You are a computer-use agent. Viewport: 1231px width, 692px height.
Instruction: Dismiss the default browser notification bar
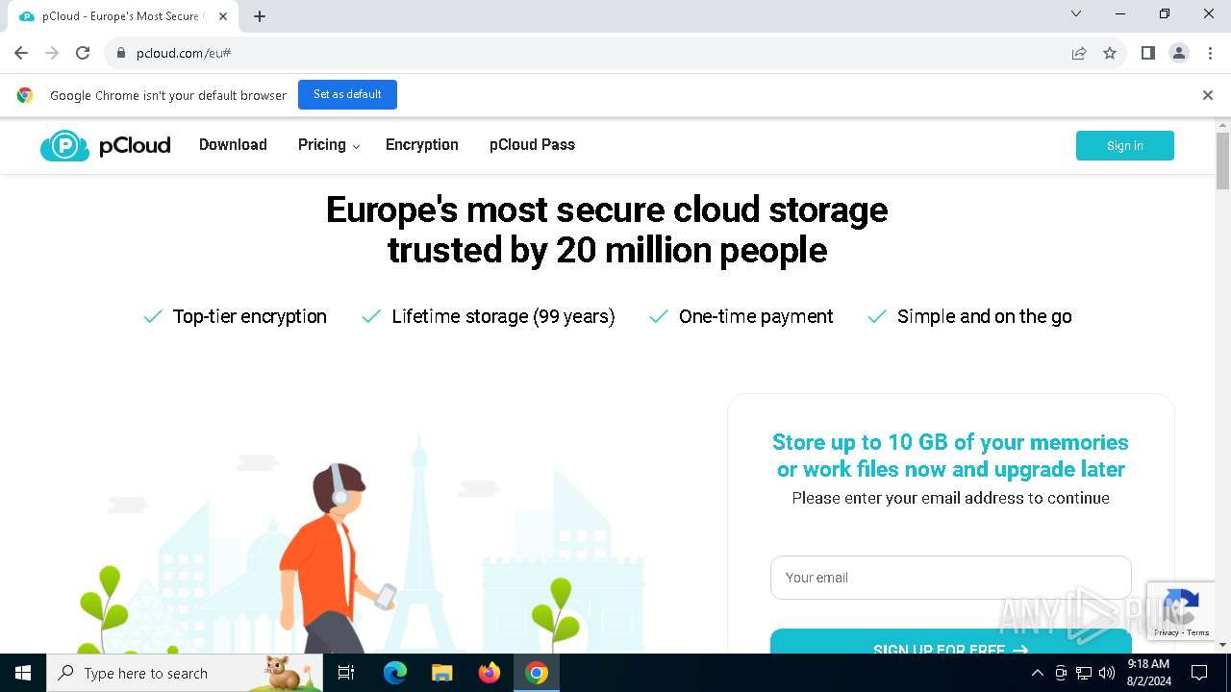pyautogui.click(x=1207, y=95)
